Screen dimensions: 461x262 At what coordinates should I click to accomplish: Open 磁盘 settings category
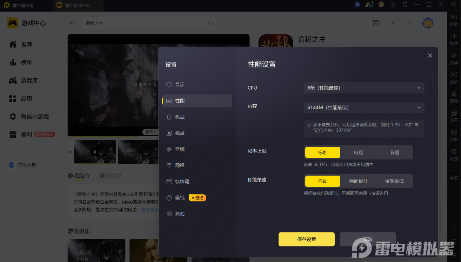(197, 133)
